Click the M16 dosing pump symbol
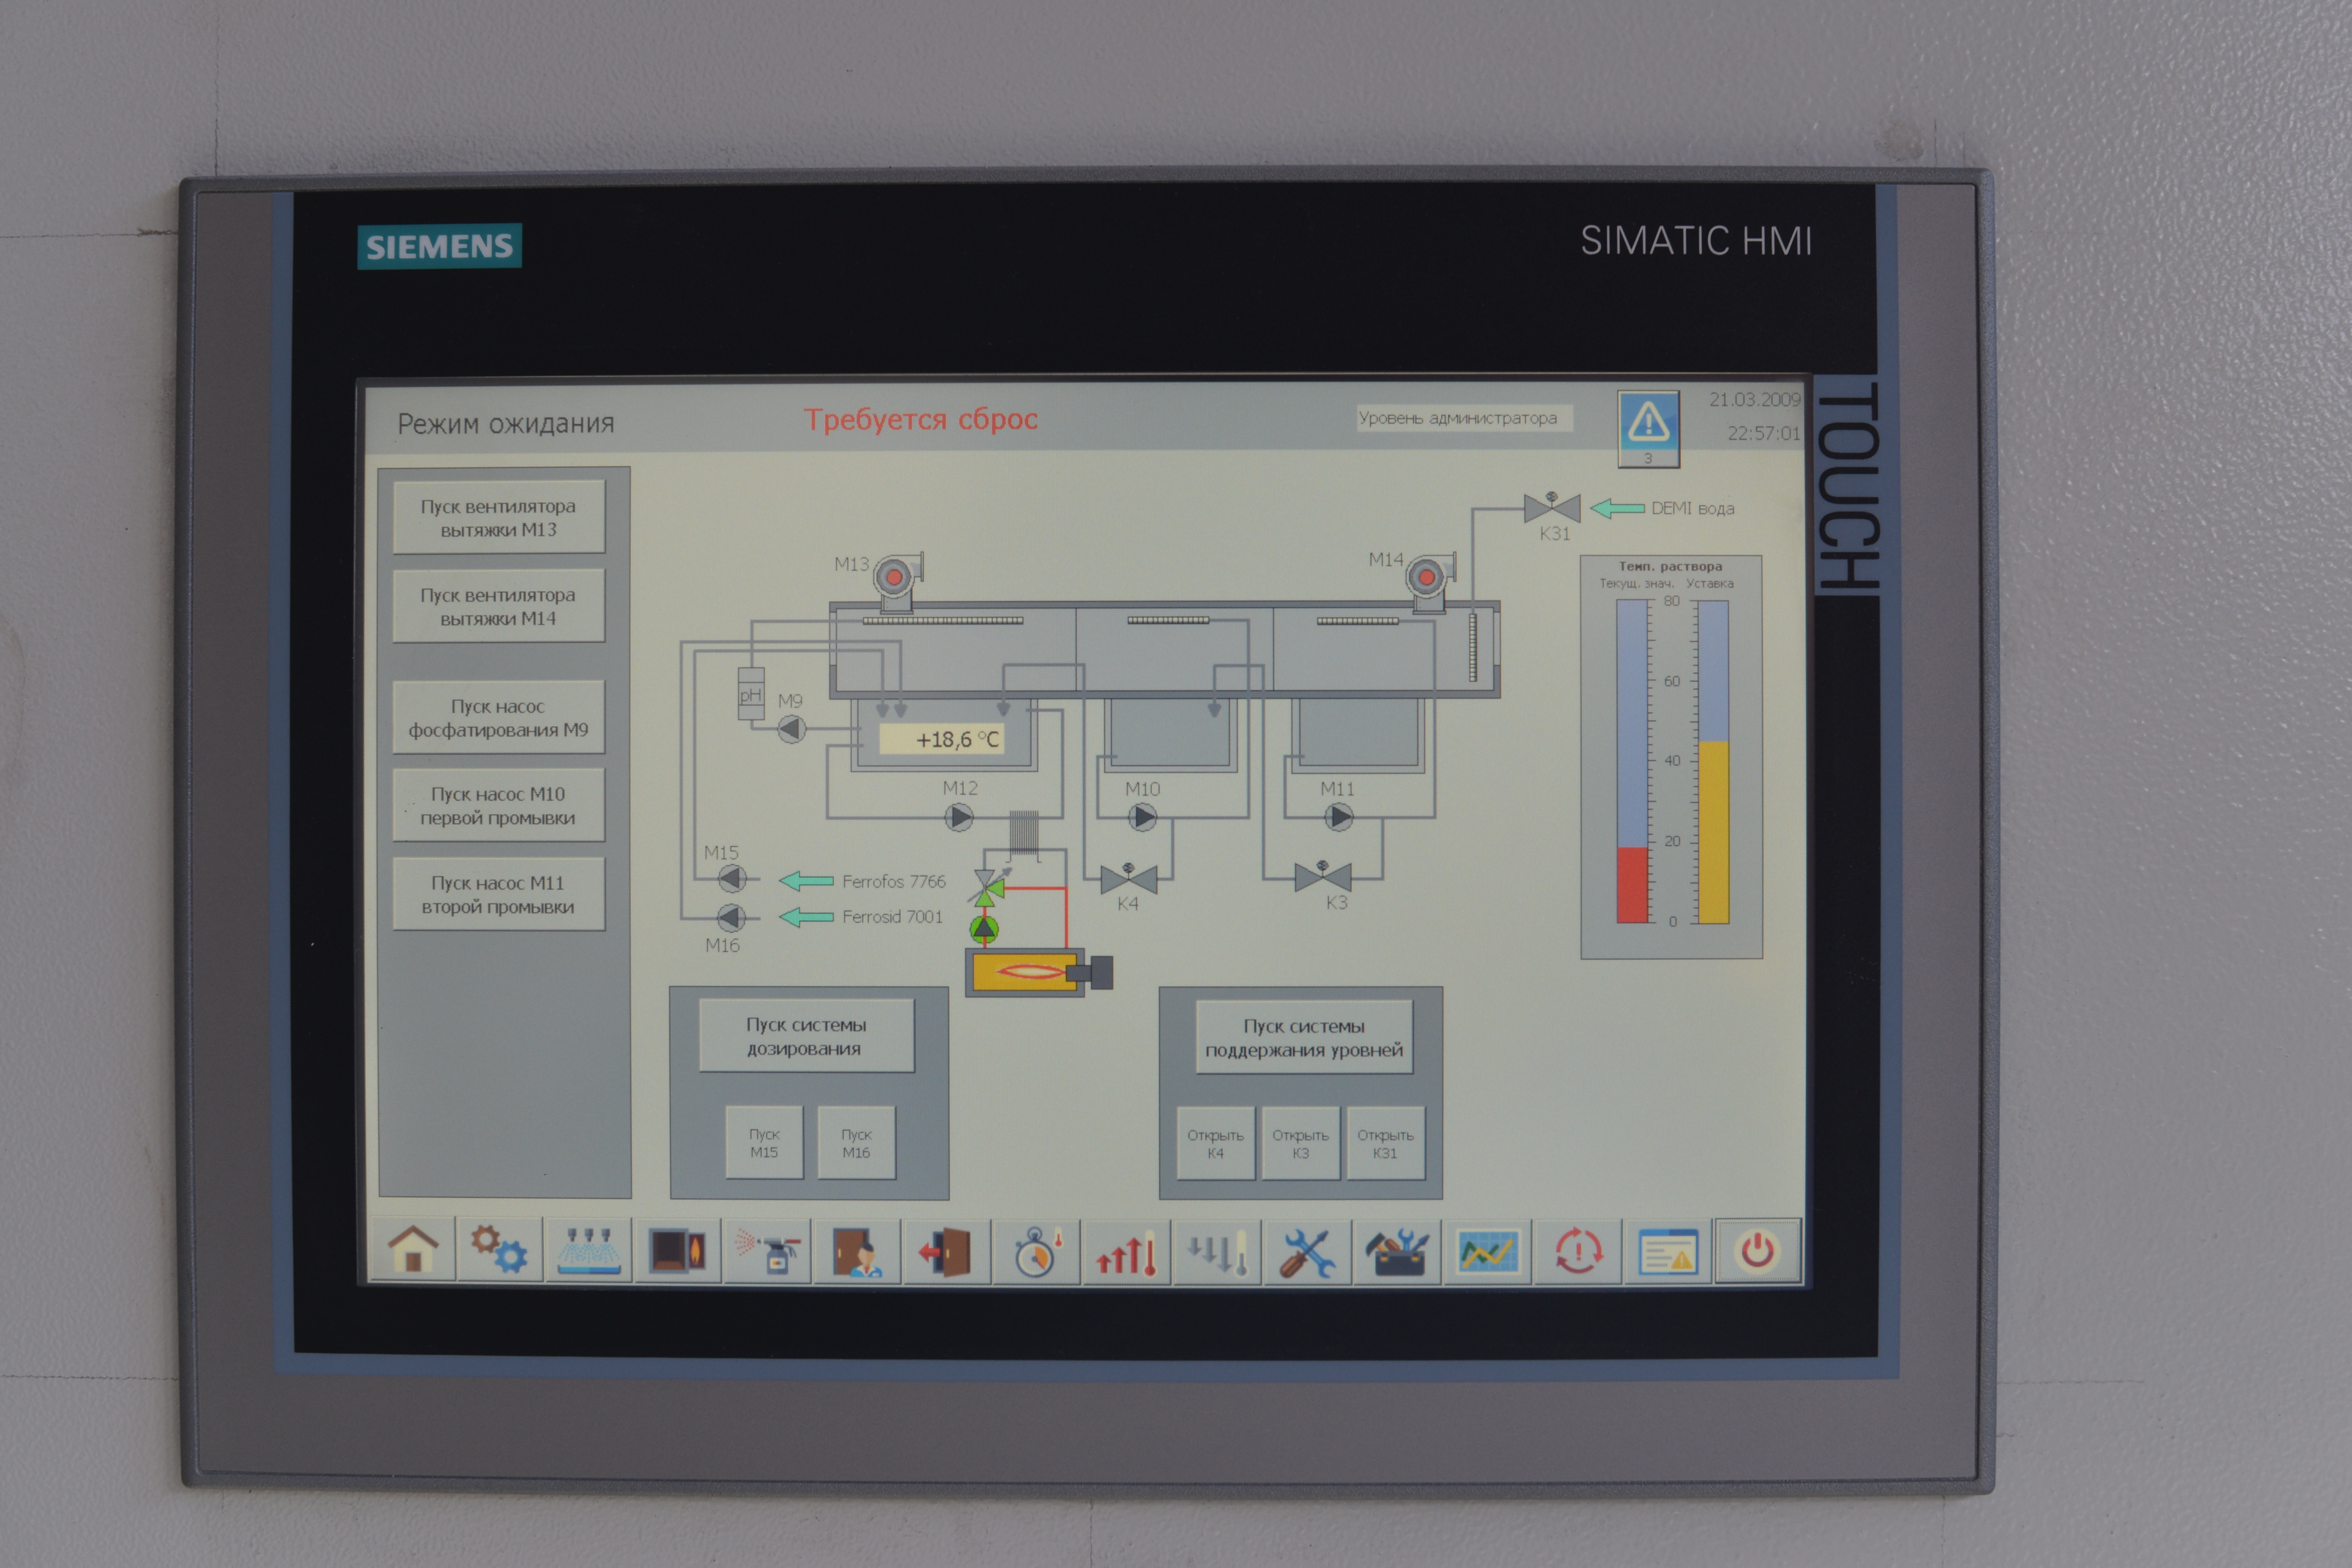This screenshot has height=1568, width=2352. click(x=732, y=917)
